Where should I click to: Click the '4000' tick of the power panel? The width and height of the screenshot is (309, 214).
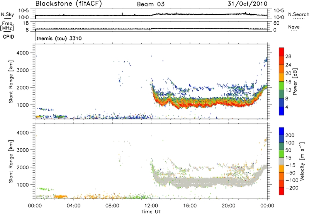tap(23, 53)
